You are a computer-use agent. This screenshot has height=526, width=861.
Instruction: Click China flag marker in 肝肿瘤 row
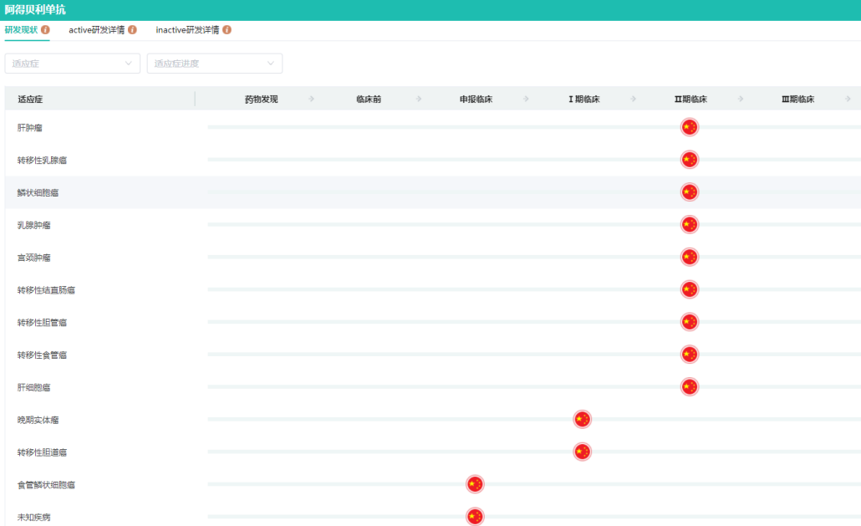[x=689, y=127]
